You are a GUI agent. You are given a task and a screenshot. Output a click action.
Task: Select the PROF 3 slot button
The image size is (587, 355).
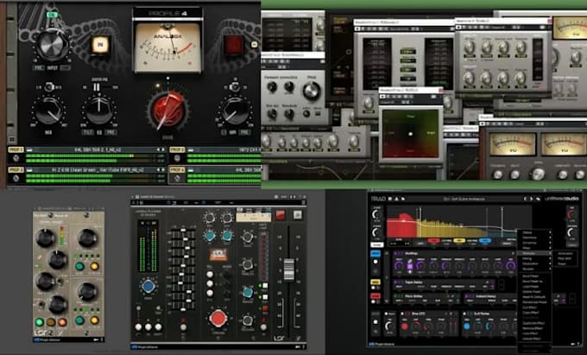(x=16, y=169)
